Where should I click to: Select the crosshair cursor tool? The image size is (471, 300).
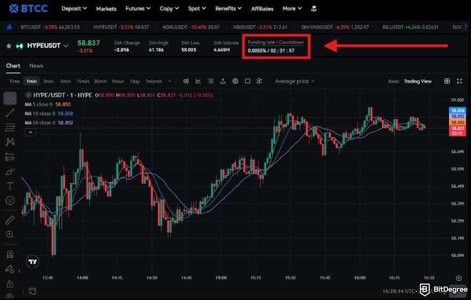[x=10, y=98]
